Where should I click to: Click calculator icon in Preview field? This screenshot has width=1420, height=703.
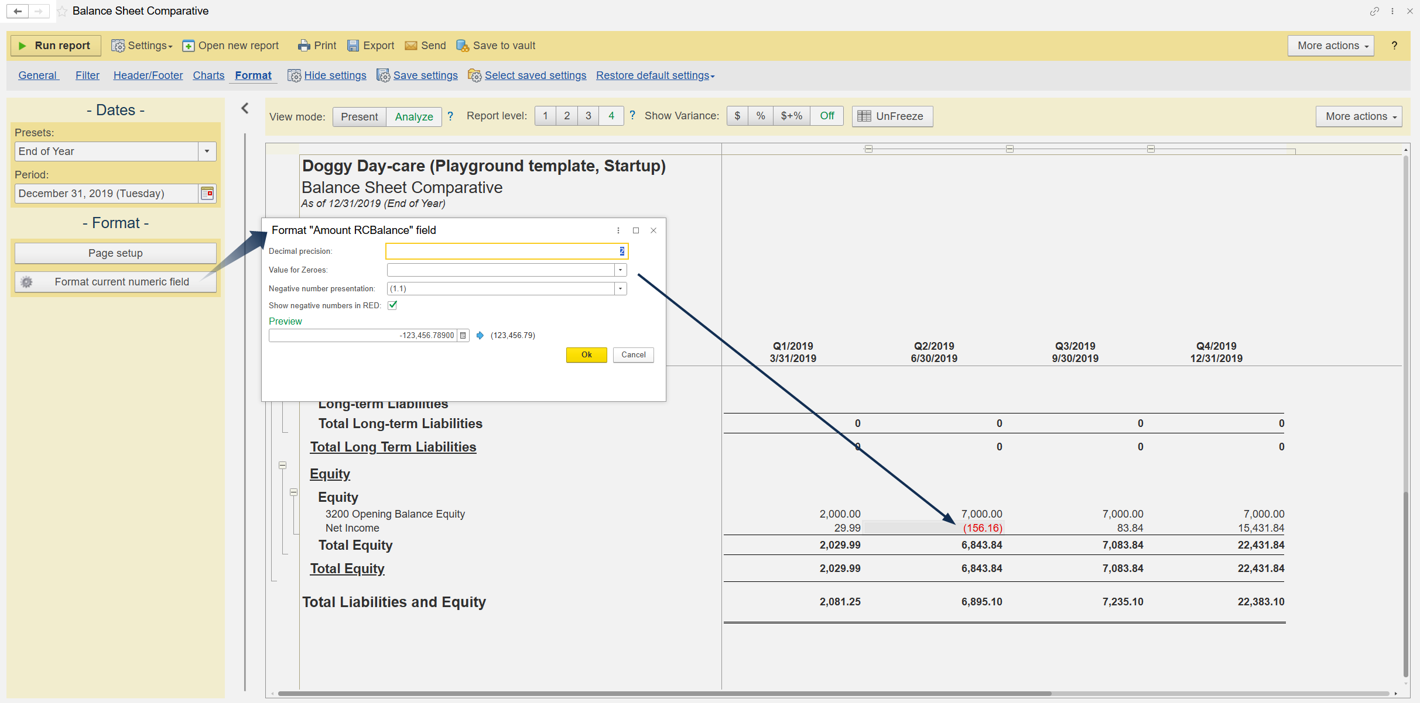(x=463, y=336)
